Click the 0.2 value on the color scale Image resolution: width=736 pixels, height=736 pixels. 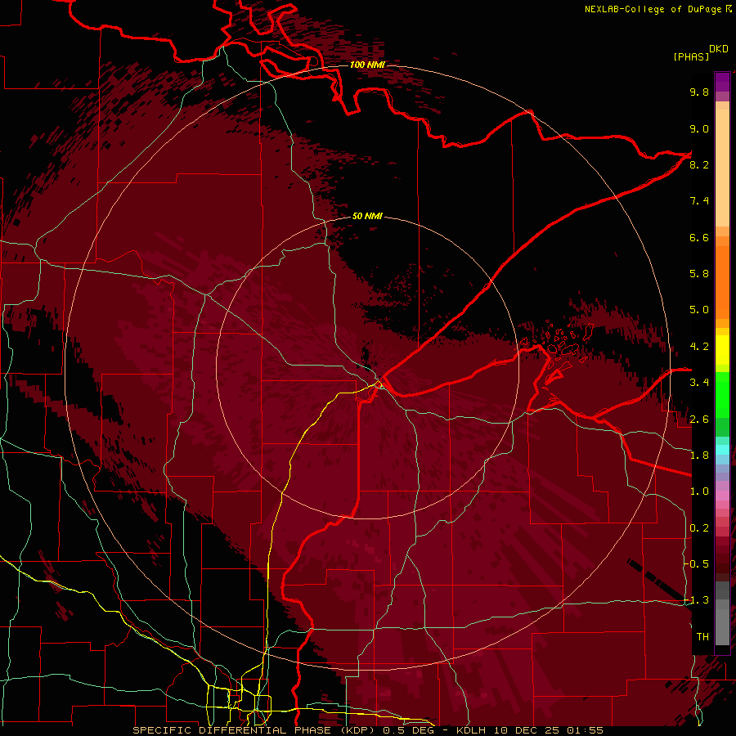[x=699, y=528]
